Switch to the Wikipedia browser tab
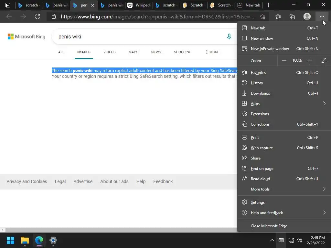Image resolution: width=331 pixels, height=248 pixels. coord(139,5)
